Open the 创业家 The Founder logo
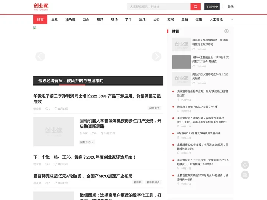Viewport: 267px width, 200px height. 41,7
